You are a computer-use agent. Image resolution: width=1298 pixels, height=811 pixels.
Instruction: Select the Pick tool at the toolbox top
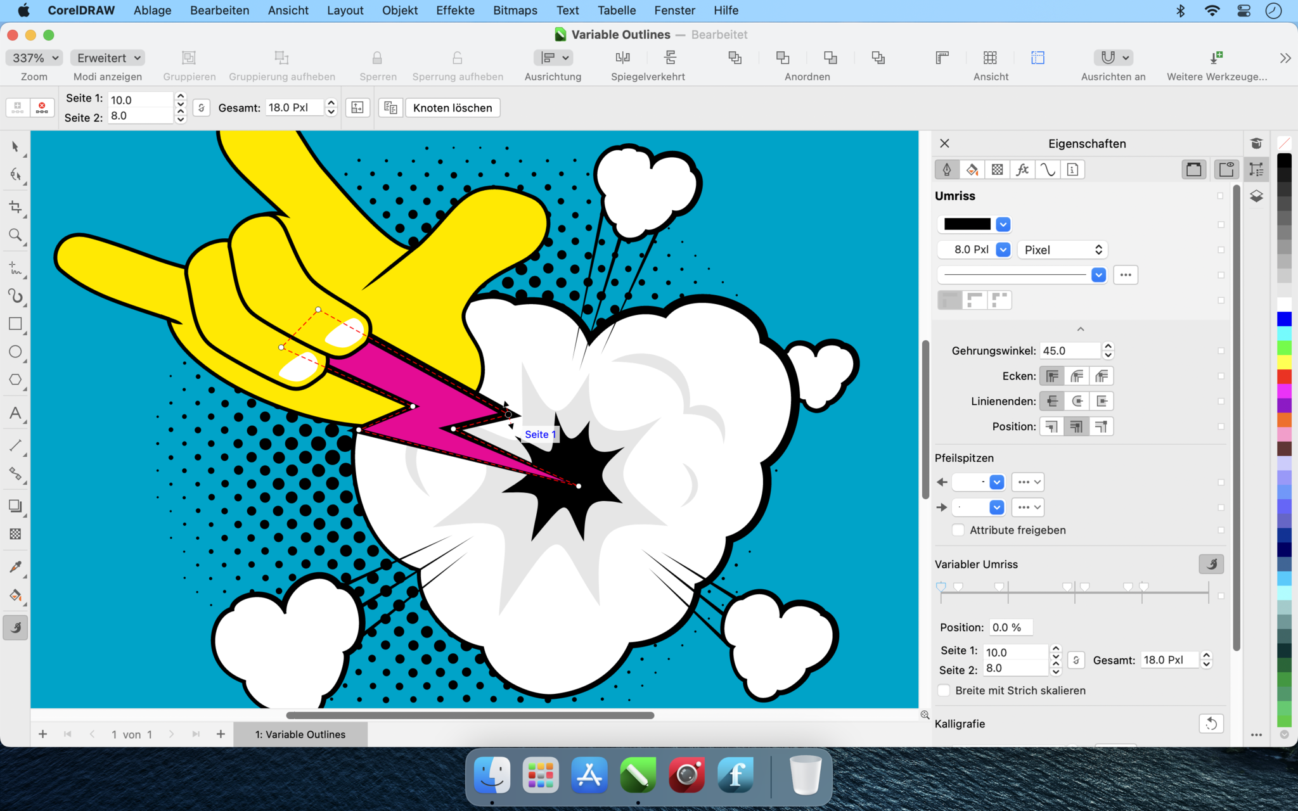pyautogui.click(x=15, y=146)
